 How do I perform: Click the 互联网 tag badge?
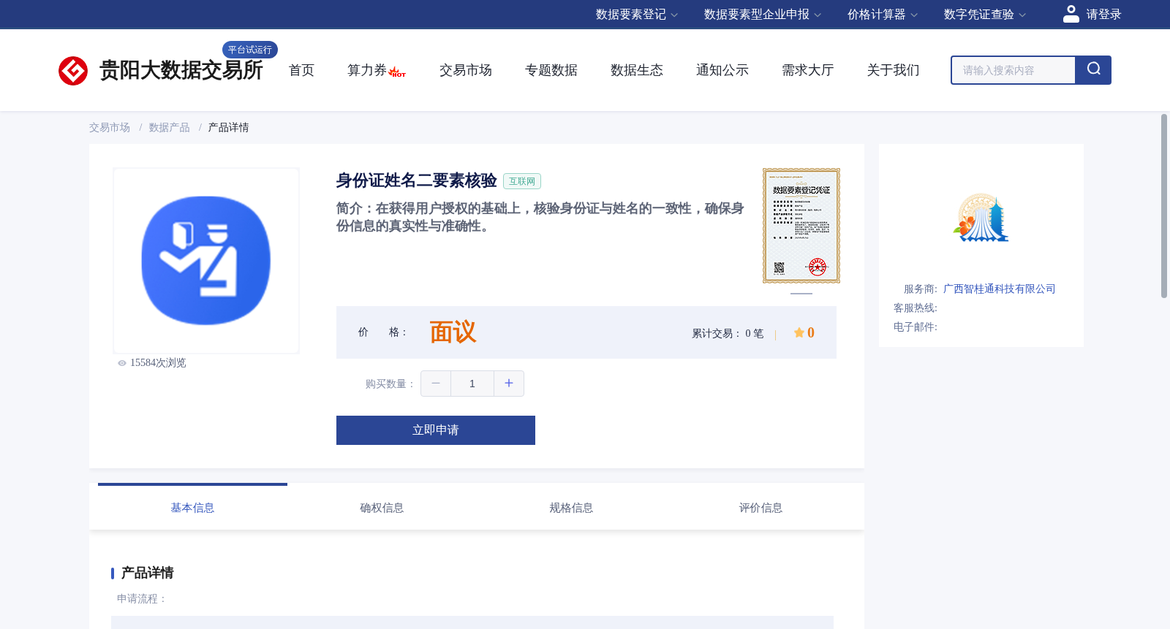tap(522, 181)
